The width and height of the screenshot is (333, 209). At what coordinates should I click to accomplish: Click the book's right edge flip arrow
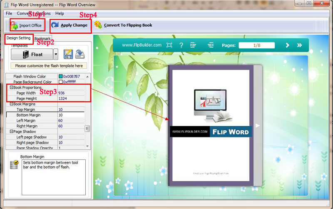point(258,126)
